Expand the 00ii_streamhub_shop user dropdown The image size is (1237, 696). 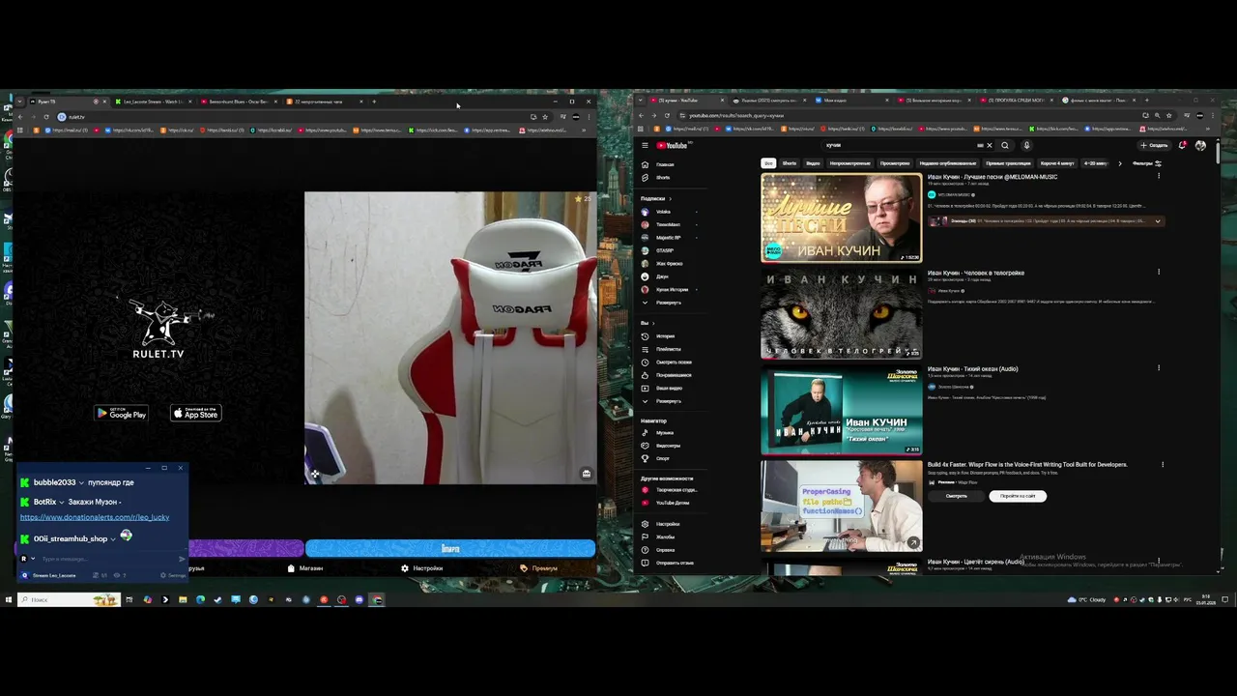[113, 538]
